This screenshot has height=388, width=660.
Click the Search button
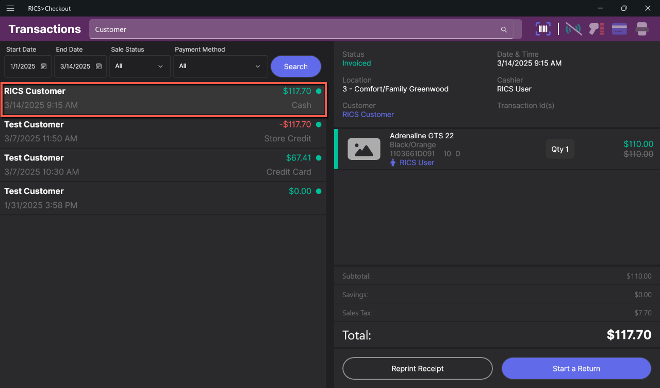[x=295, y=67]
